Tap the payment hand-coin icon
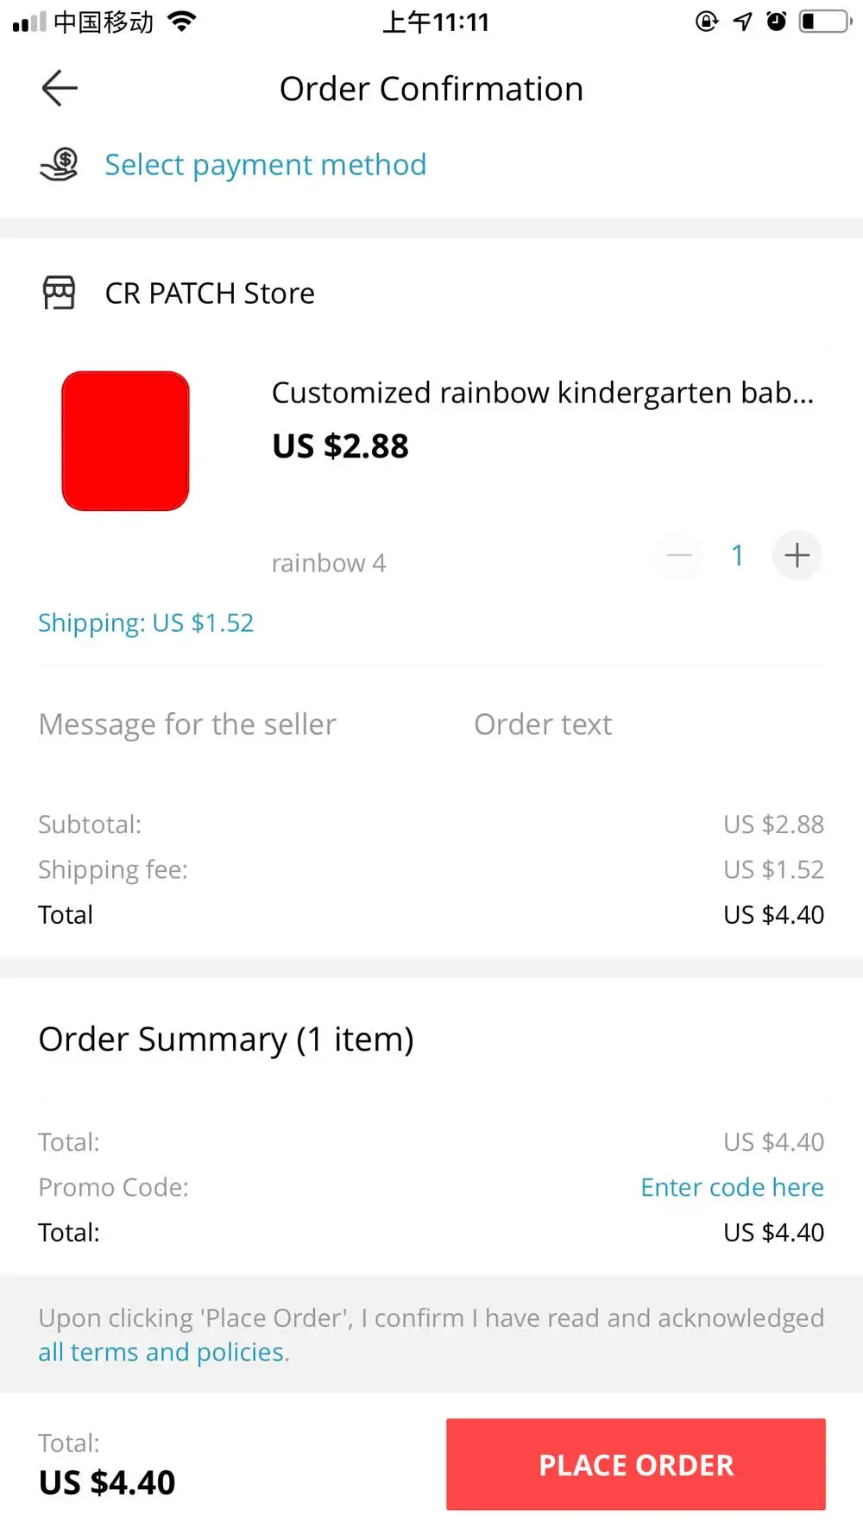The height and width of the screenshot is (1535, 863). [60, 164]
